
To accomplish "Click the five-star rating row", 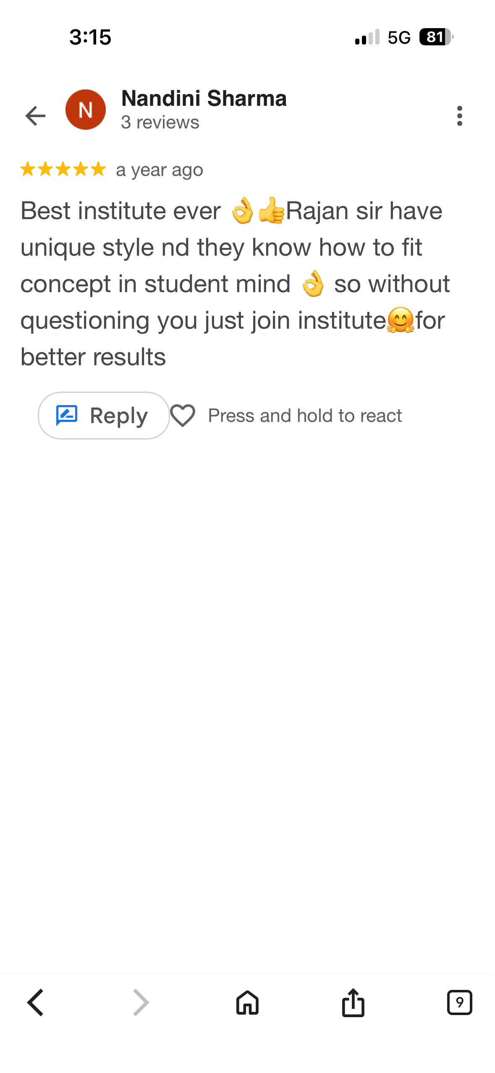I will click(63, 169).
